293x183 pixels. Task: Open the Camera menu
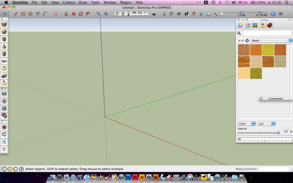[69, 2]
